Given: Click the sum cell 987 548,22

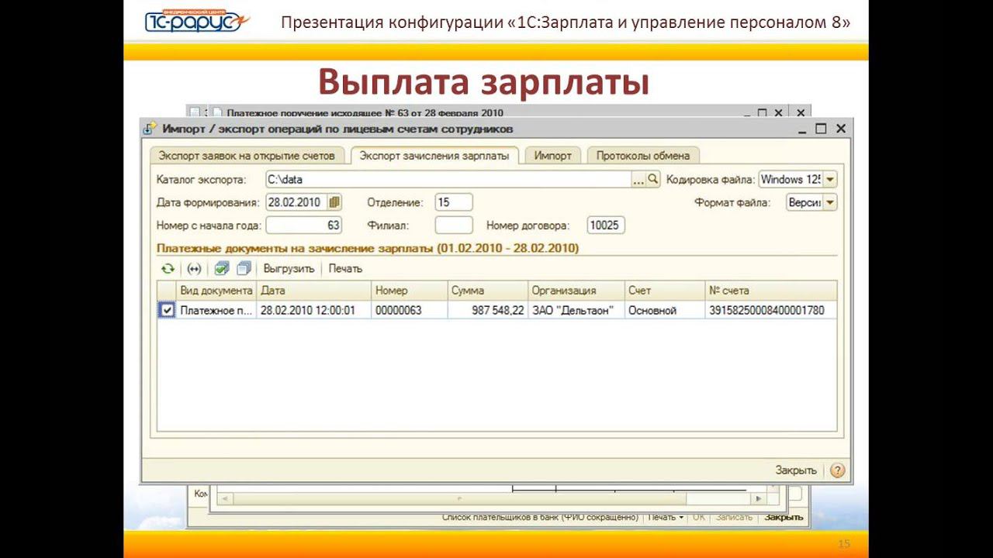Looking at the screenshot, I should (x=487, y=311).
